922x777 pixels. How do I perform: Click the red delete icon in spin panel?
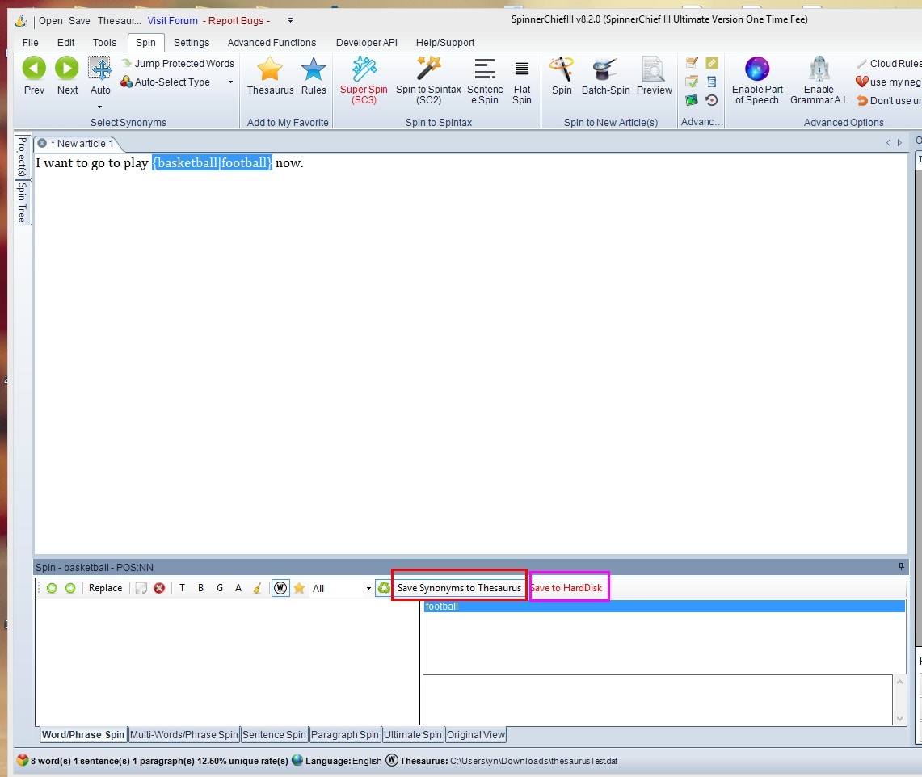(159, 588)
